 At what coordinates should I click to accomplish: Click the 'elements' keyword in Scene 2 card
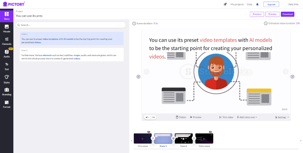click(x=47, y=55)
